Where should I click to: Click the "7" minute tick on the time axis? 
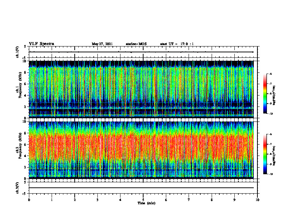pos(189,200)
